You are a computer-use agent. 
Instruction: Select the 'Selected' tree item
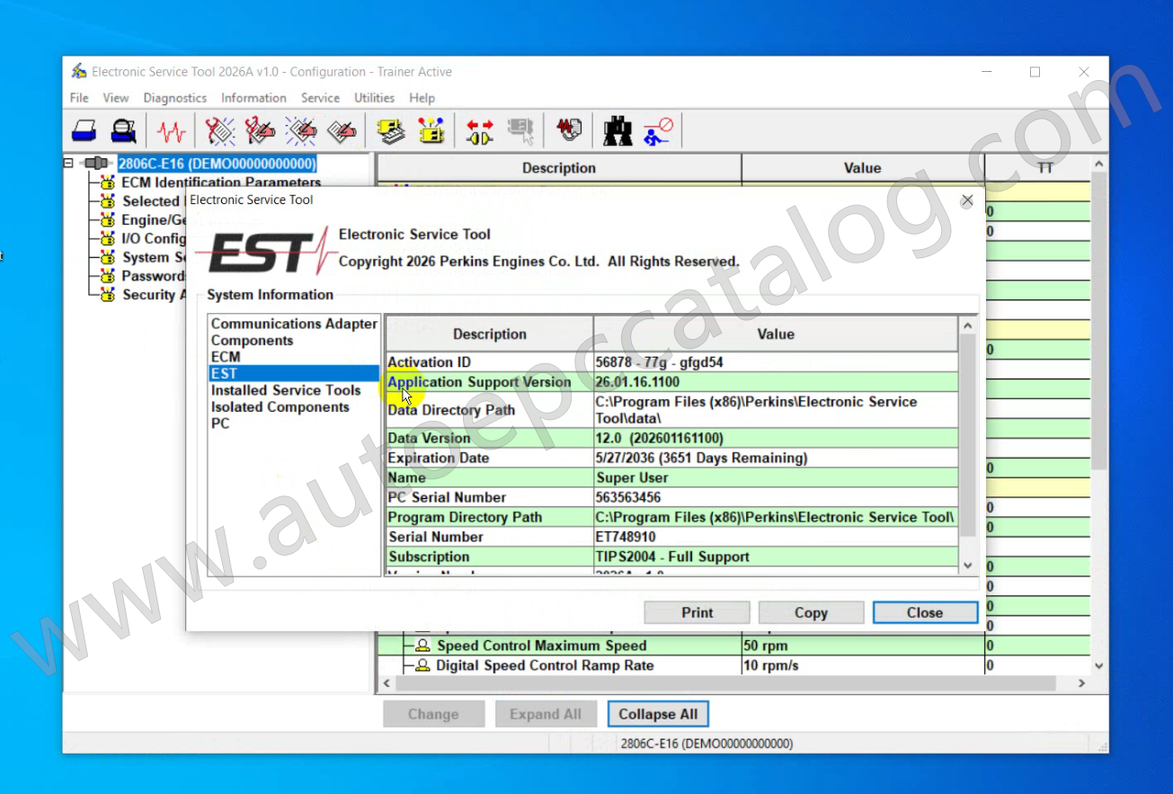pos(151,201)
